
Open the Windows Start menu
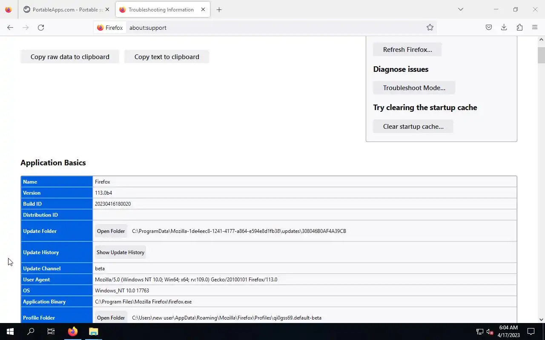(10, 331)
